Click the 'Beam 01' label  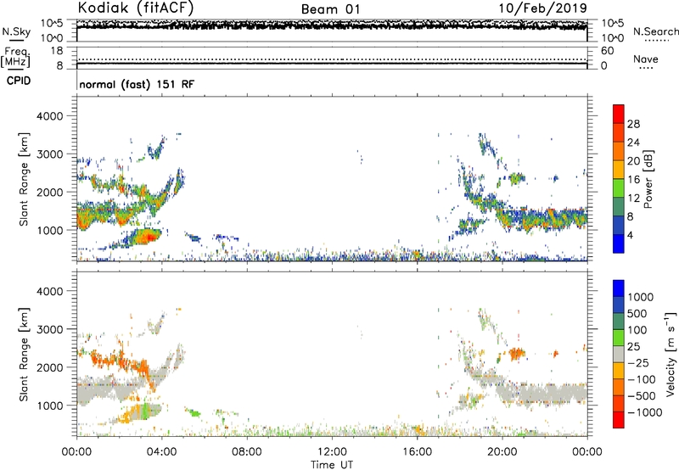[331, 9]
